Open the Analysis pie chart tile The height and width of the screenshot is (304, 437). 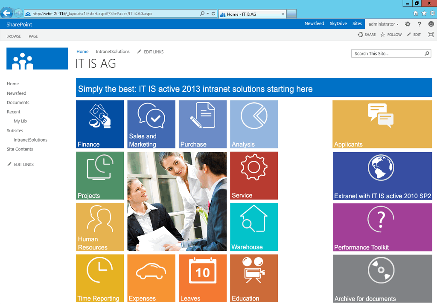point(254,124)
